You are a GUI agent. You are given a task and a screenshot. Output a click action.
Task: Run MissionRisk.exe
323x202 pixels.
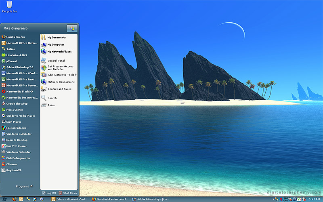click(14, 128)
